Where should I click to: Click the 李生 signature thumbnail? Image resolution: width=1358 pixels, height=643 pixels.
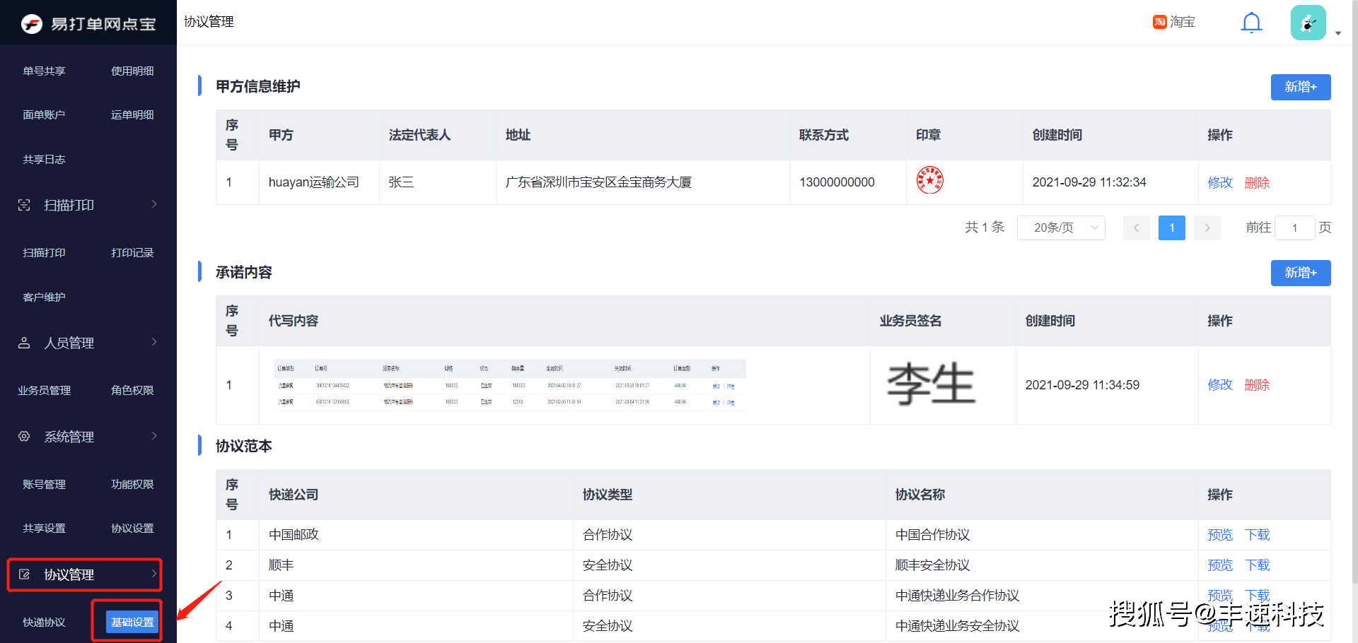[x=931, y=384]
